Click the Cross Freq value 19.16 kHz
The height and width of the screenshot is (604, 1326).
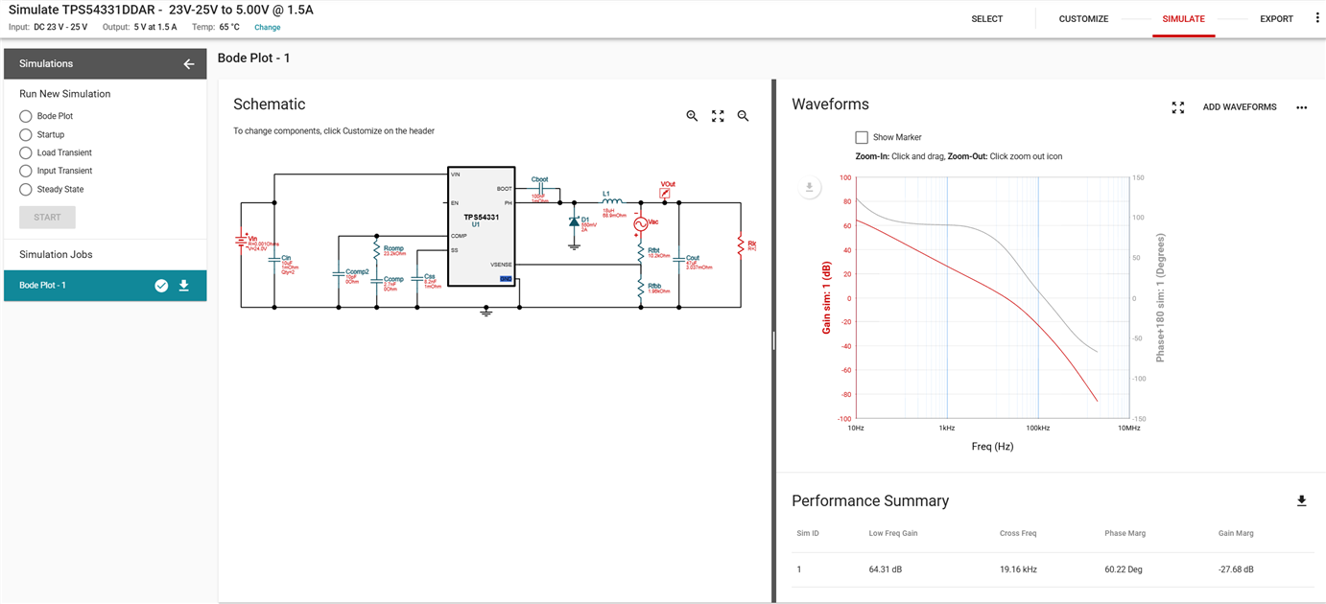point(1017,569)
